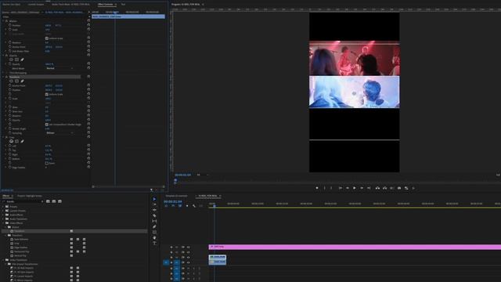501x282 pixels.
Task: Select Crop effect in Effects list
Action: pos(16,244)
